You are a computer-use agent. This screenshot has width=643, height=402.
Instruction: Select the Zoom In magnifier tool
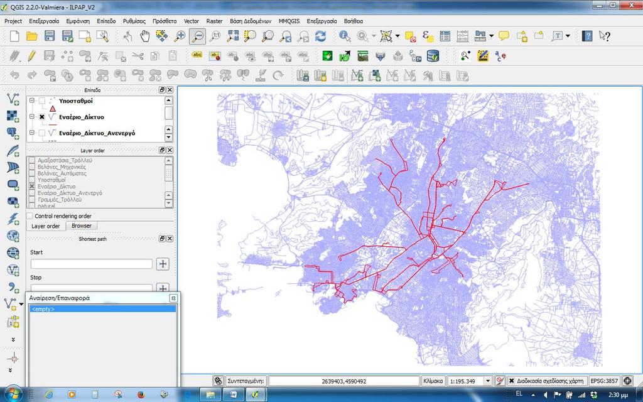coord(180,36)
